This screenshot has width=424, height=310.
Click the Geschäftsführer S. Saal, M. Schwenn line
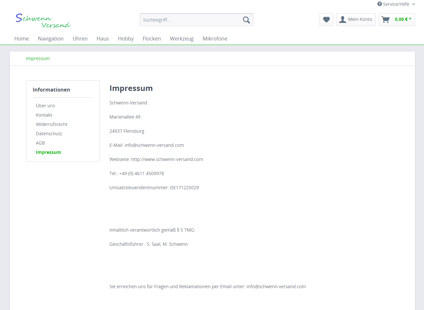pos(149,244)
